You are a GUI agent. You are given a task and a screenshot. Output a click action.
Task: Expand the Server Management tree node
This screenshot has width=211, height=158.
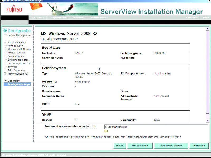[5, 35]
